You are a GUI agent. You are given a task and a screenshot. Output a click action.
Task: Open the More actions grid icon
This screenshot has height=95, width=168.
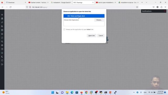[x=2, y=34]
